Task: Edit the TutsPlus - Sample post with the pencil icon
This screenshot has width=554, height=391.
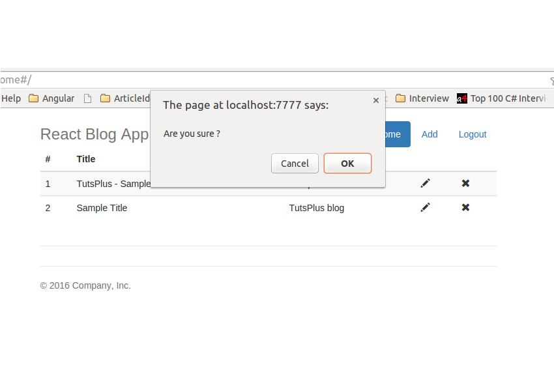Action: [x=426, y=183]
